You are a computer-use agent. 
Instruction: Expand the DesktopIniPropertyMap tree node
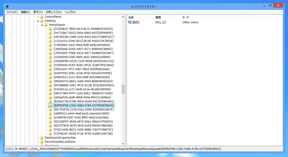click(x=38, y=138)
